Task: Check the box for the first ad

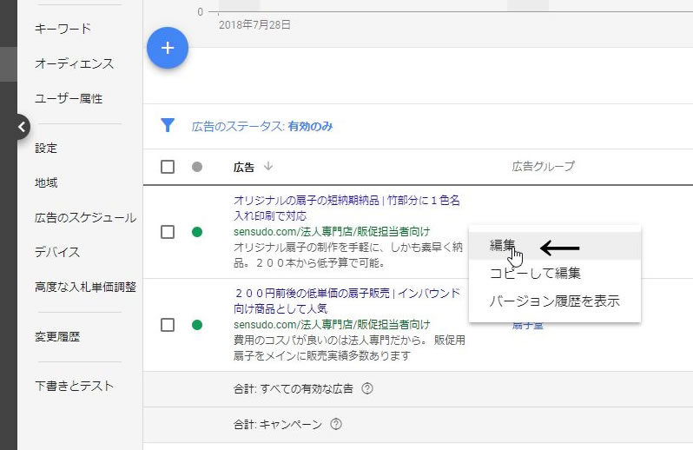Action: (x=168, y=232)
